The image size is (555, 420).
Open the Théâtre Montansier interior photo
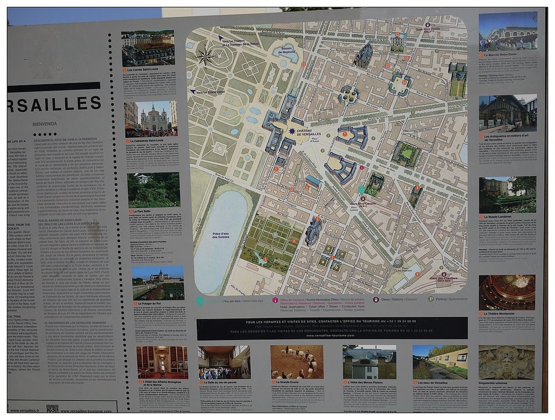tap(507, 292)
